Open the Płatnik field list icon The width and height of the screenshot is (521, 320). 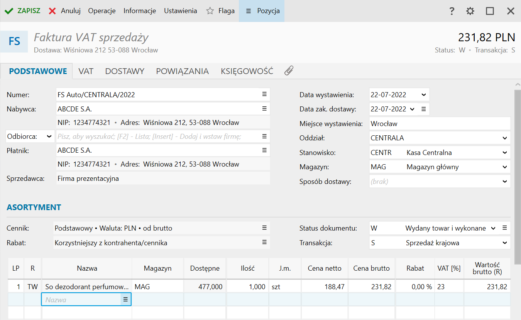[264, 150]
